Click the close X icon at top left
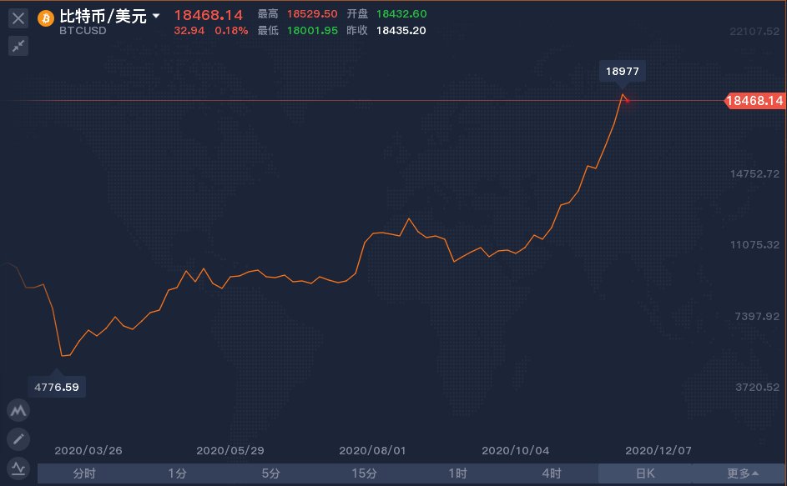This screenshot has height=486, width=787. pyautogui.click(x=18, y=18)
